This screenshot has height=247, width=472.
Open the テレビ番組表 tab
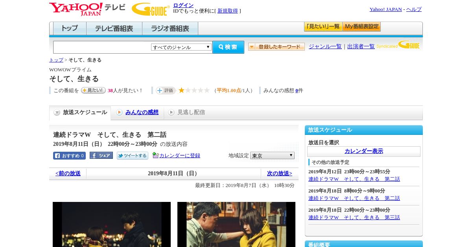point(114,28)
